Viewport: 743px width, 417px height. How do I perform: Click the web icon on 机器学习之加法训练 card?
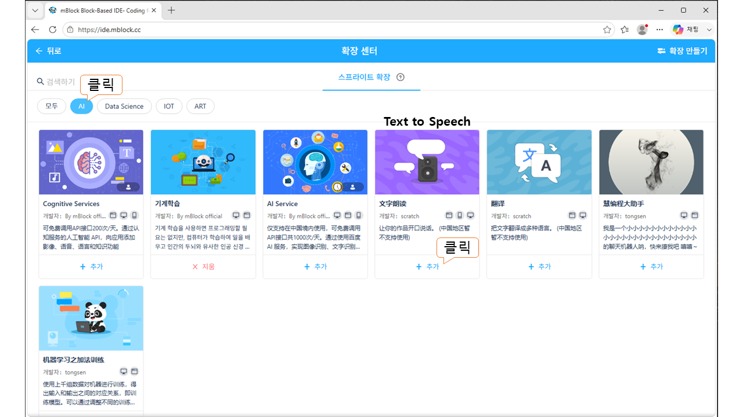[134, 371]
